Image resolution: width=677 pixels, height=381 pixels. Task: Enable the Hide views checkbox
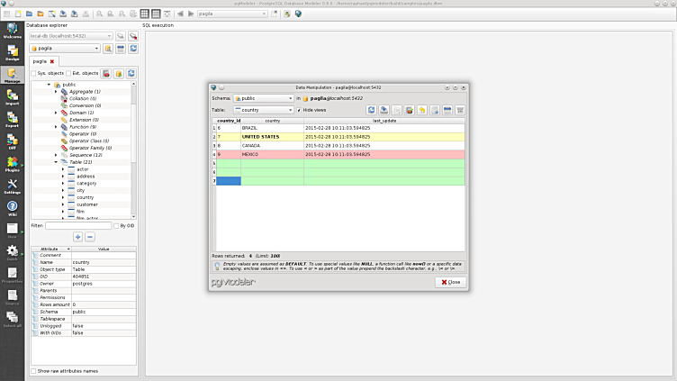(299, 110)
